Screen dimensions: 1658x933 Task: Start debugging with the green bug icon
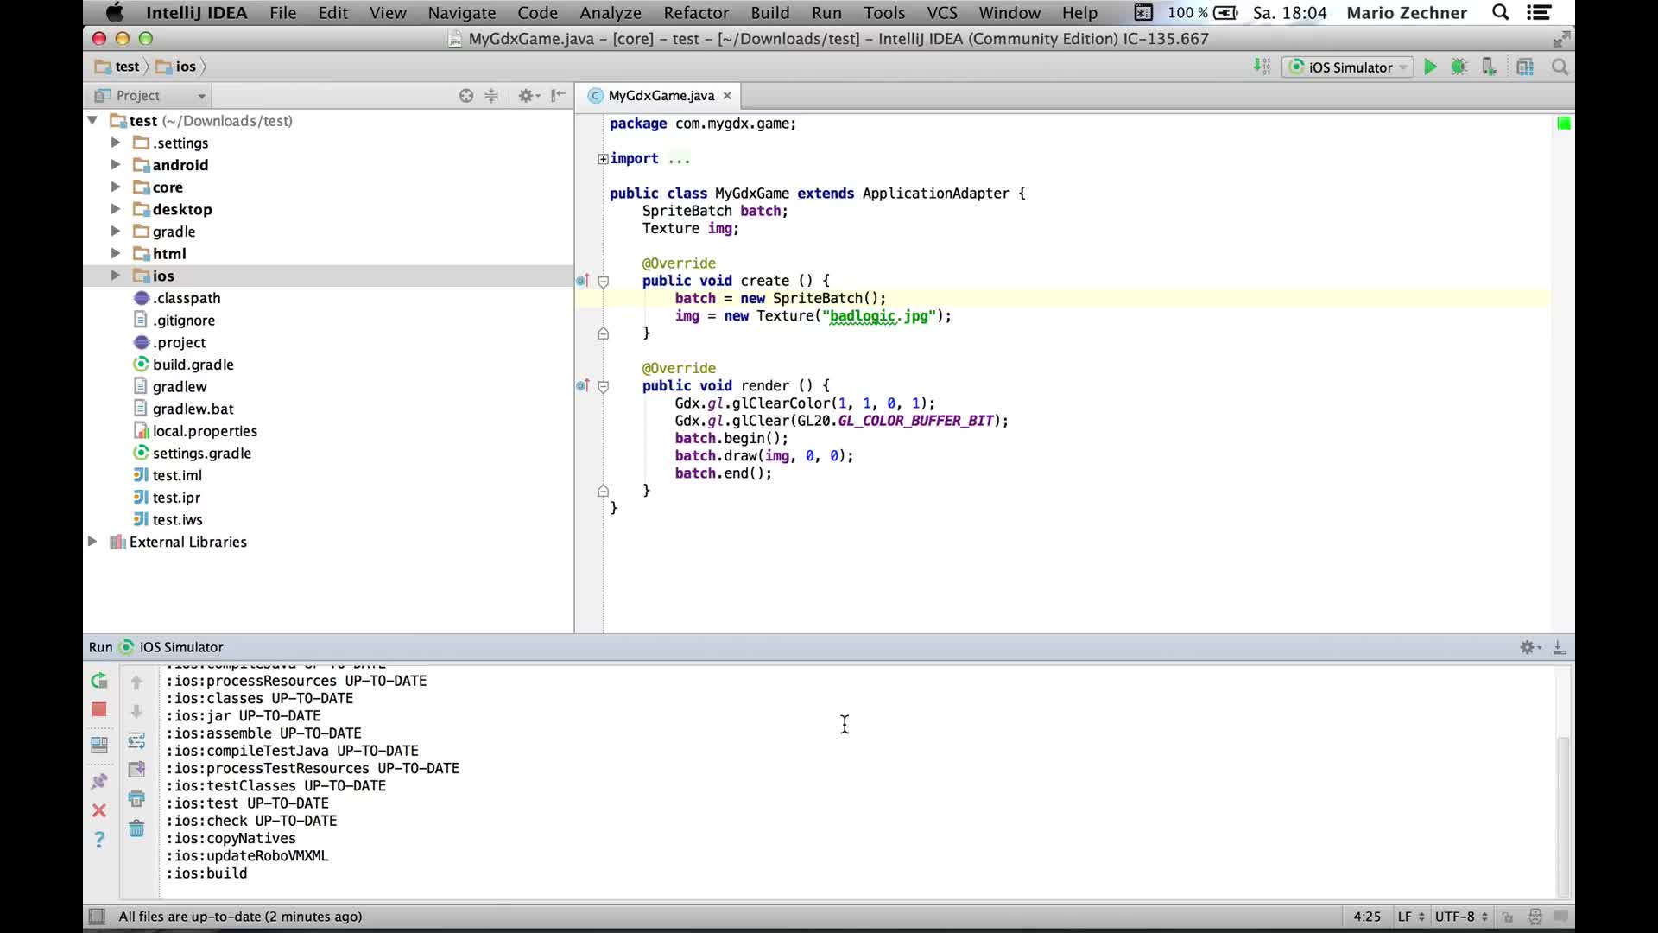(x=1459, y=67)
